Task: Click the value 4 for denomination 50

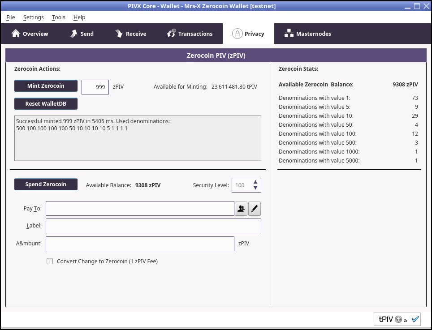Action: [416, 124]
